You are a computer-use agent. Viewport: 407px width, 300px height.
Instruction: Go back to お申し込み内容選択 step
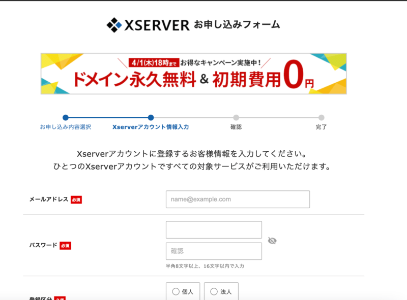pos(66,127)
